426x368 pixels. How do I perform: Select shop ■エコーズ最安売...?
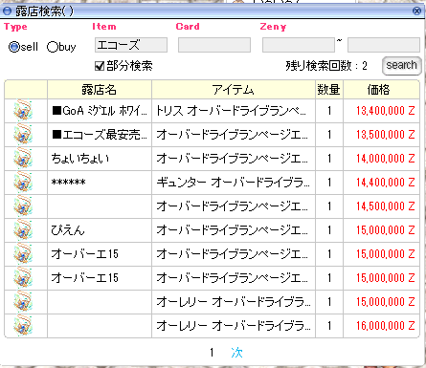coord(100,135)
